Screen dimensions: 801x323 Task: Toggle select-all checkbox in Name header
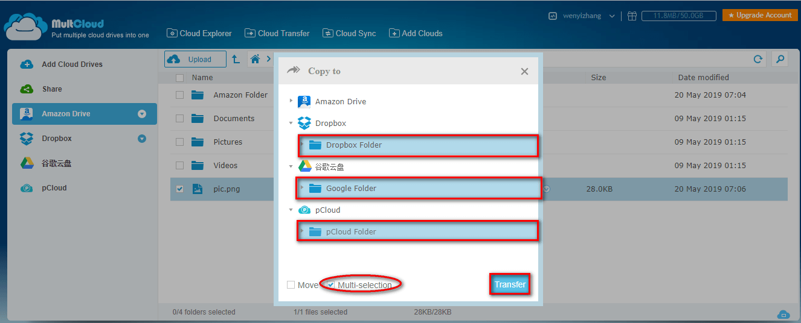click(179, 78)
